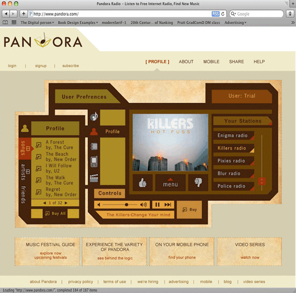Image resolution: width=296 pixels, height=293 pixels.
Task: Click the RSS button in address bar
Action: (x=215, y=14)
